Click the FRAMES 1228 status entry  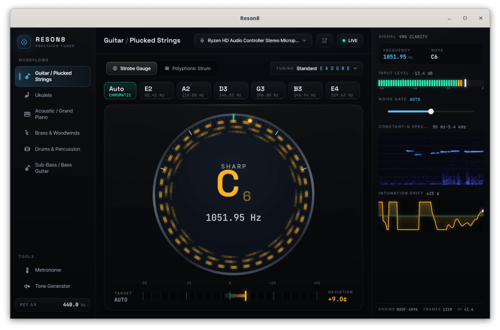[x=438, y=309]
